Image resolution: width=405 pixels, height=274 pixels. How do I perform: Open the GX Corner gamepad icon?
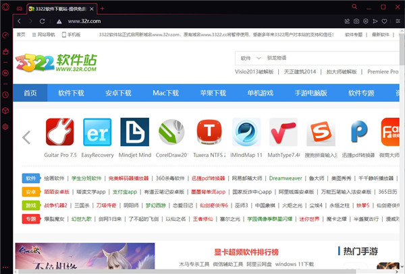pyautogui.click(x=20, y=9)
